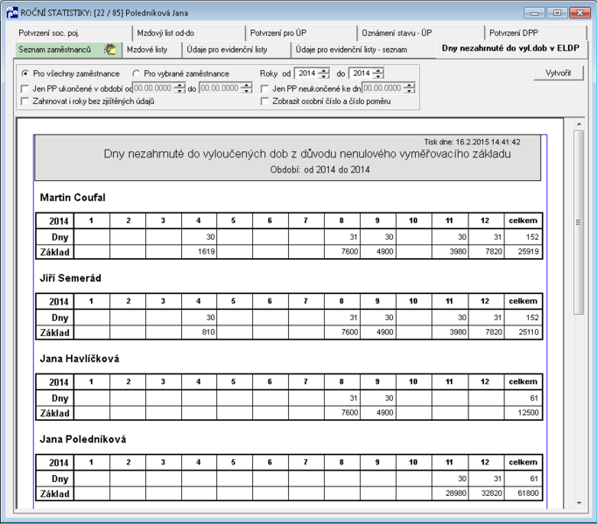
Task: Click the PP ukončené end date field
Action: pyautogui.click(x=221, y=88)
